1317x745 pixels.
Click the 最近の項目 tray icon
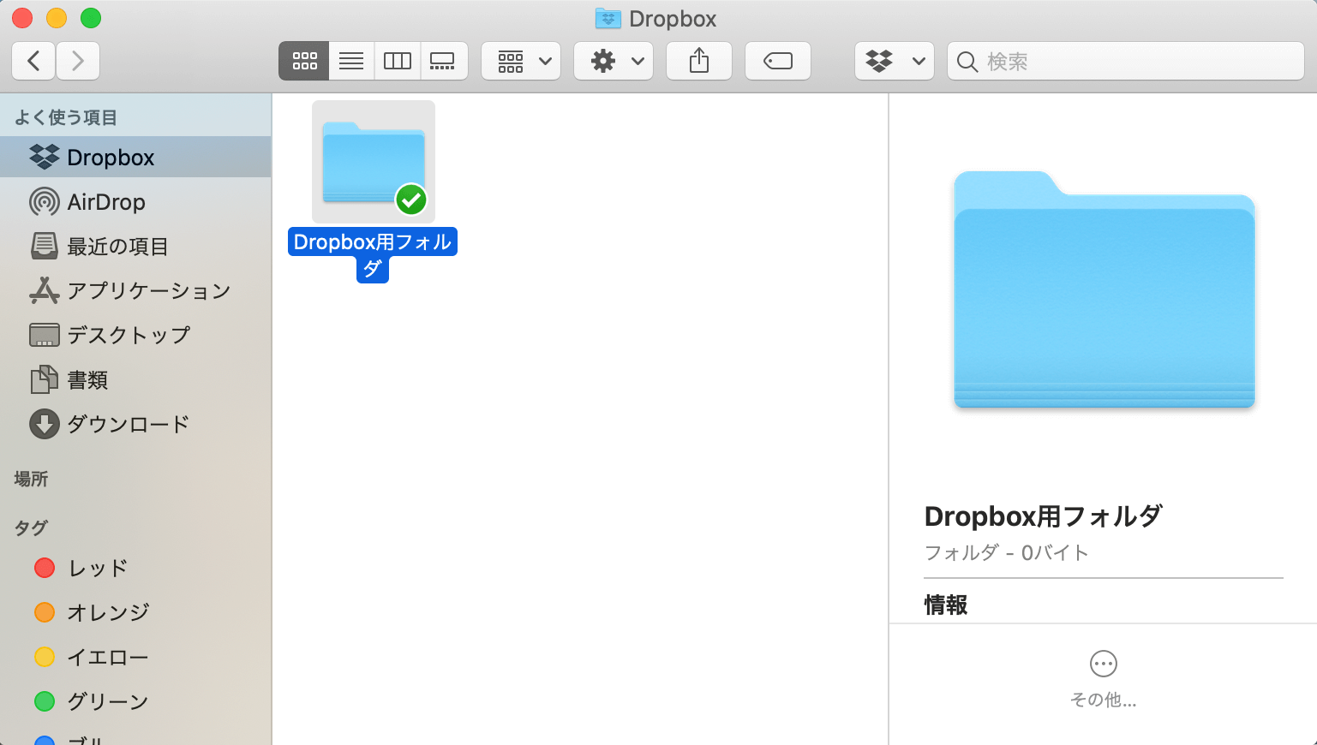click(45, 247)
